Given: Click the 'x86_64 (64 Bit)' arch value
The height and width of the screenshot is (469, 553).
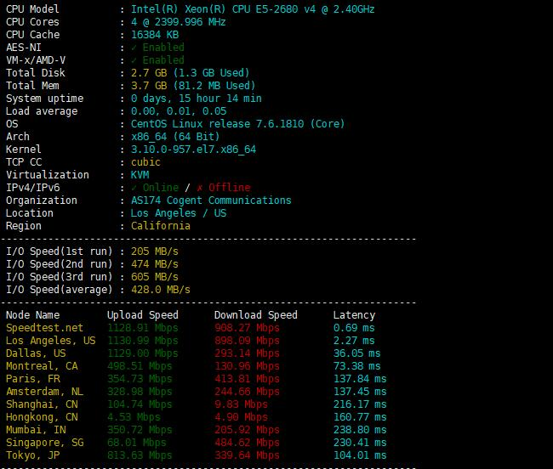Looking at the screenshot, I should (175, 136).
